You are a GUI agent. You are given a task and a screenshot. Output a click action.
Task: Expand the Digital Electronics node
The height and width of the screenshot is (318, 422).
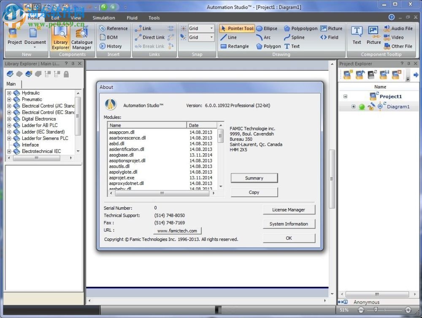[x=9, y=119]
